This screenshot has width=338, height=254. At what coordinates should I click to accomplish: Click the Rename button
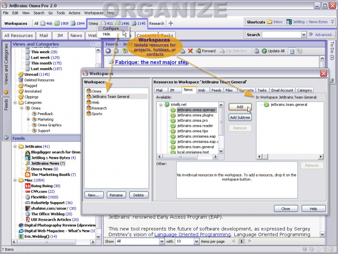116,195
